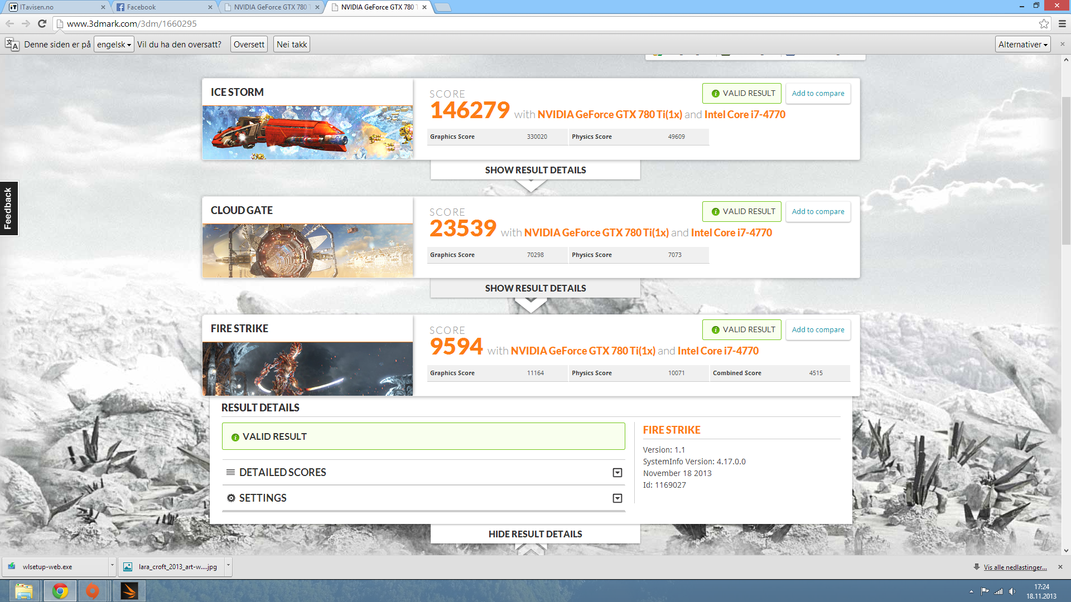This screenshot has height=602, width=1071.
Task: Hide result details for Fire Strike
Action: [535, 534]
